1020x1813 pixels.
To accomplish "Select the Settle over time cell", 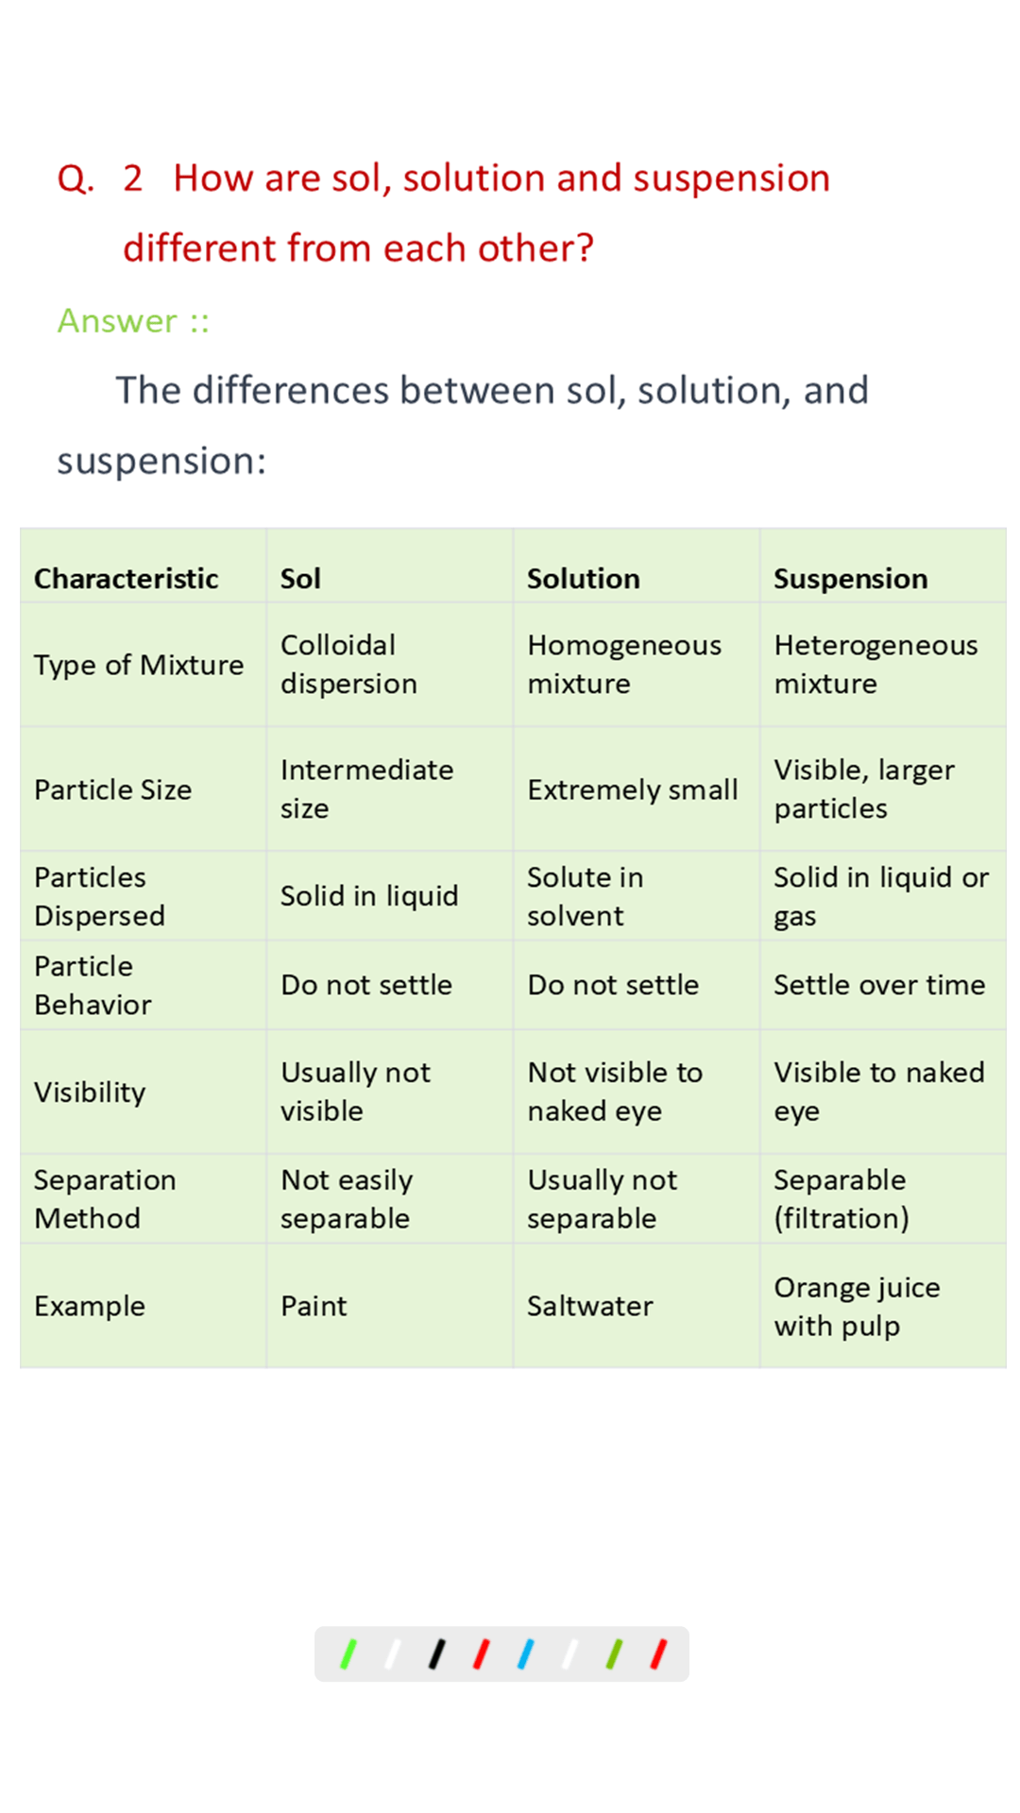I will coord(883,985).
